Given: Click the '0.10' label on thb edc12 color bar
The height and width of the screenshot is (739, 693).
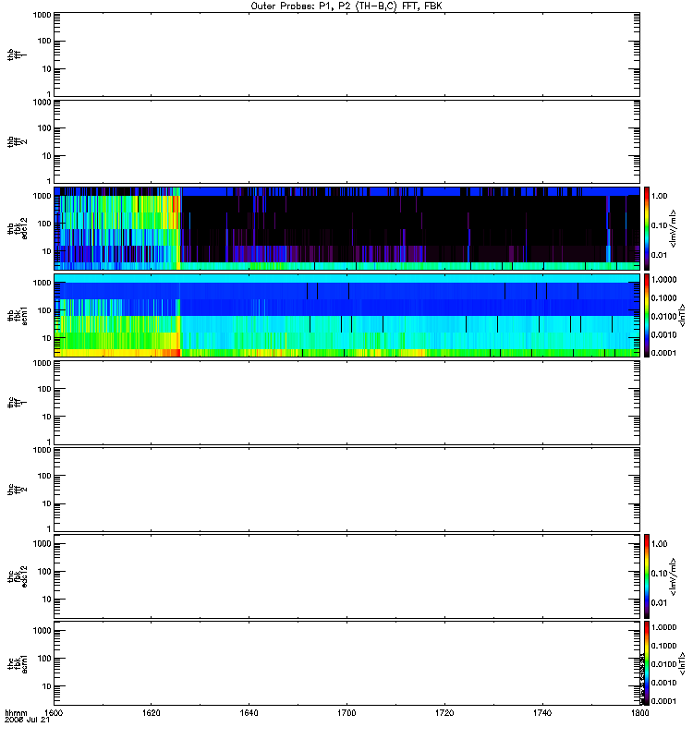Looking at the screenshot, I should (x=659, y=225).
